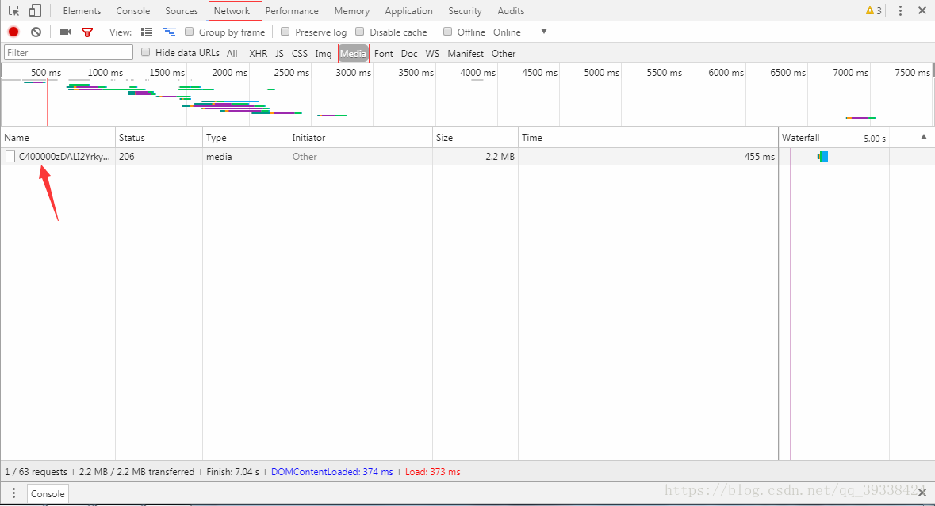
Task: Open the Audits tab
Action: (x=511, y=11)
